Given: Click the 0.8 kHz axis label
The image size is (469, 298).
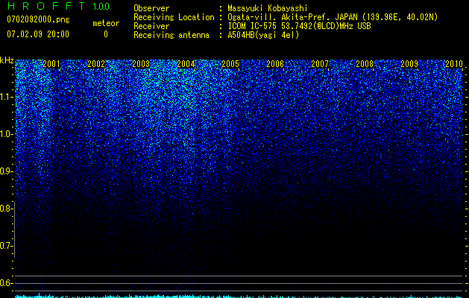Looking at the screenshot, I should (5, 209).
